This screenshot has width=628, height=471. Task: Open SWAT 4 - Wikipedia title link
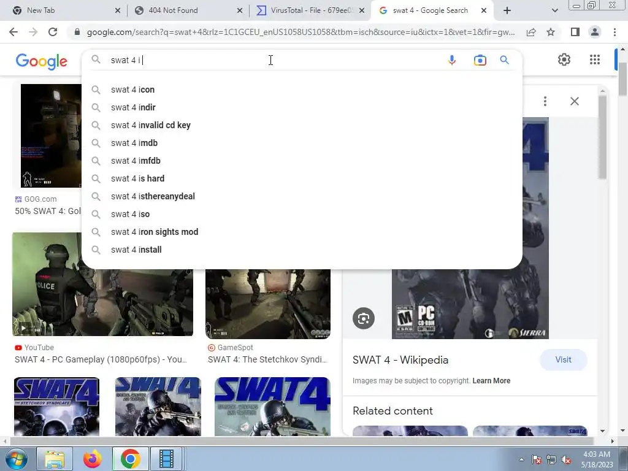tap(400, 360)
